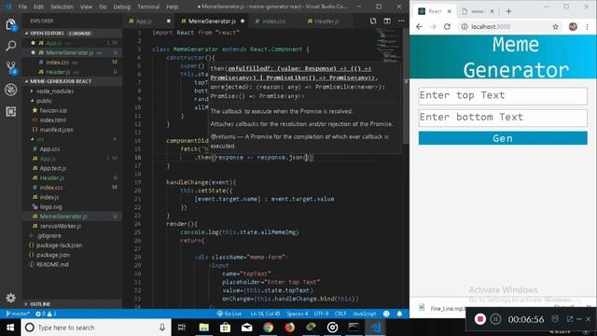Screen dimensions: 597x336
Task: Open the Debug menu
Action: (x=122, y=7)
